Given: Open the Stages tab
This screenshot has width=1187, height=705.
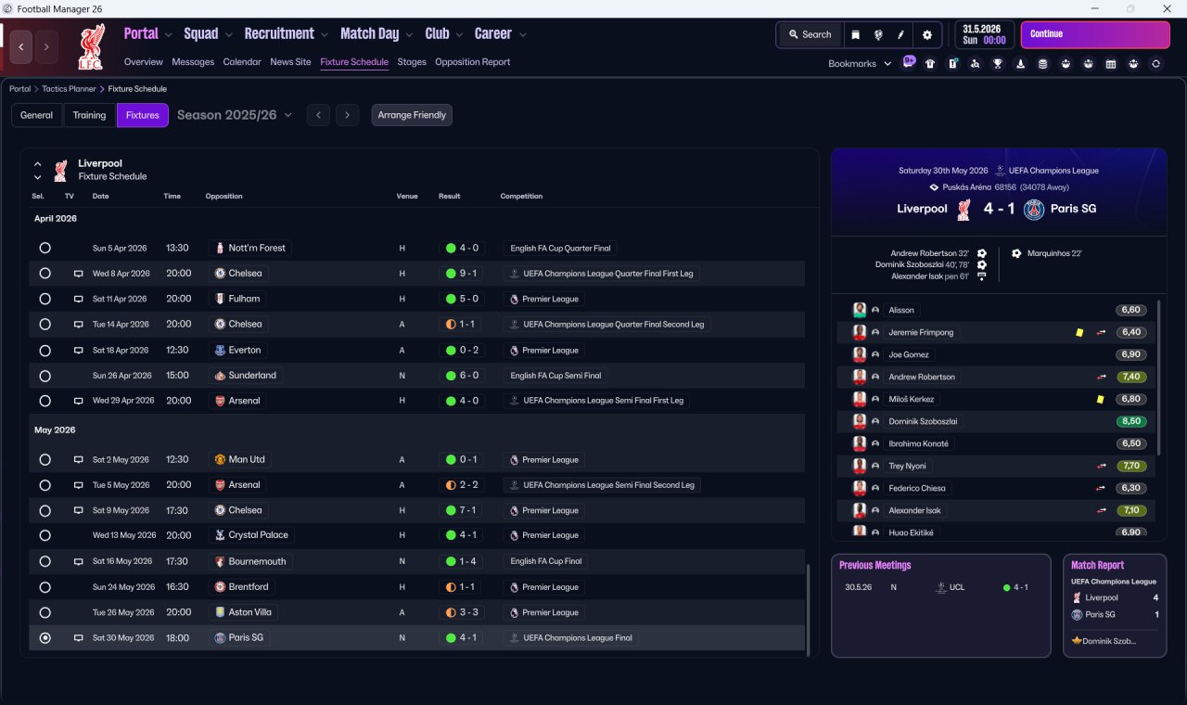Looking at the screenshot, I should pyautogui.click(x=412, y=62).
